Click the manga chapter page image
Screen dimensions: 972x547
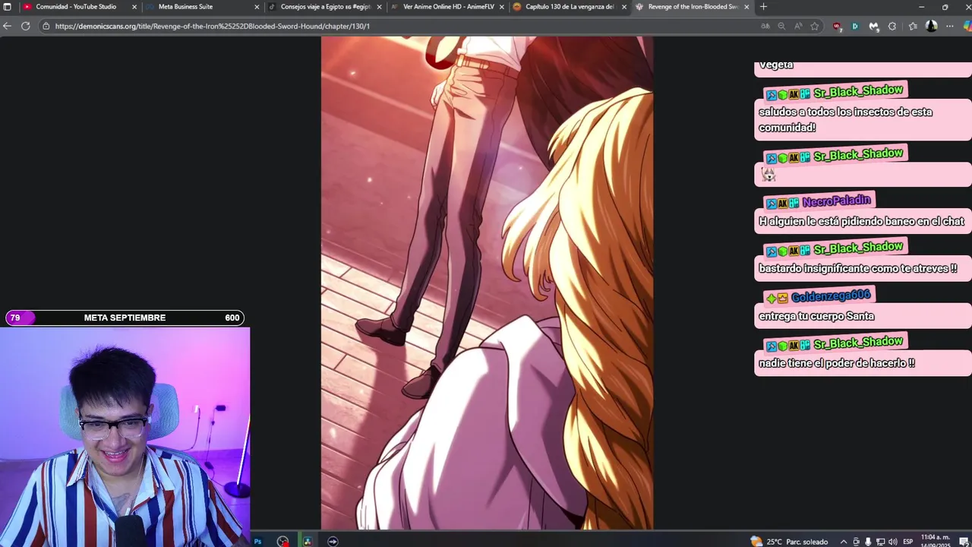coord(487,283)
